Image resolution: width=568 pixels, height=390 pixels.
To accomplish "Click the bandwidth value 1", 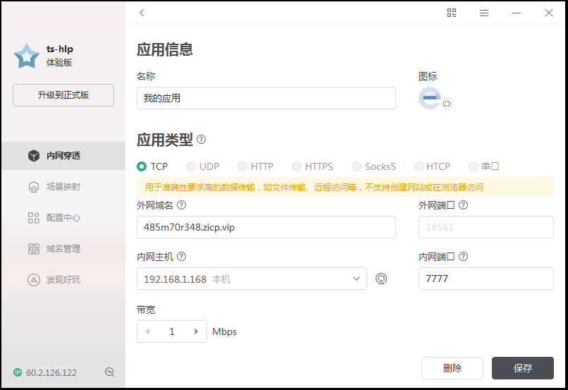I will 172,331.
